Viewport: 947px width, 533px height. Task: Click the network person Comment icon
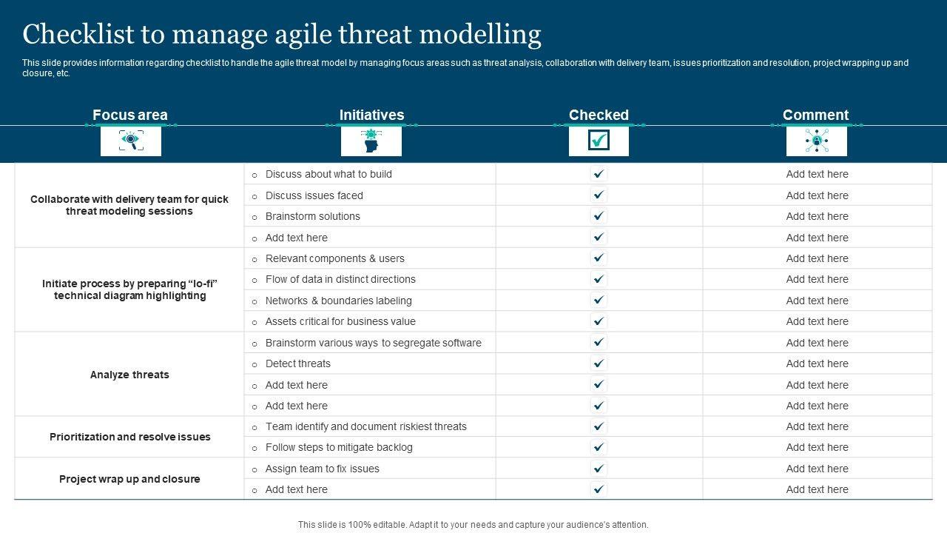click(x=816, y=141)
